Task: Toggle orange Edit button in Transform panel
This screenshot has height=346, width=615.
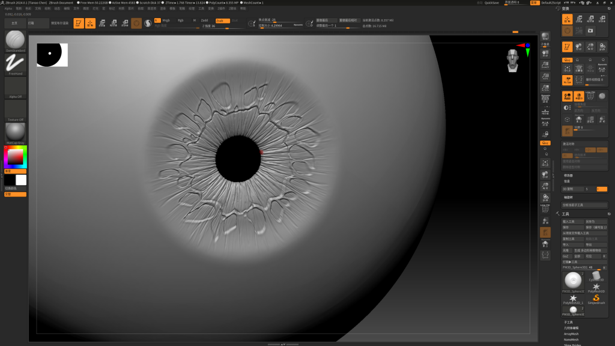Action: (x=567, y=47)
